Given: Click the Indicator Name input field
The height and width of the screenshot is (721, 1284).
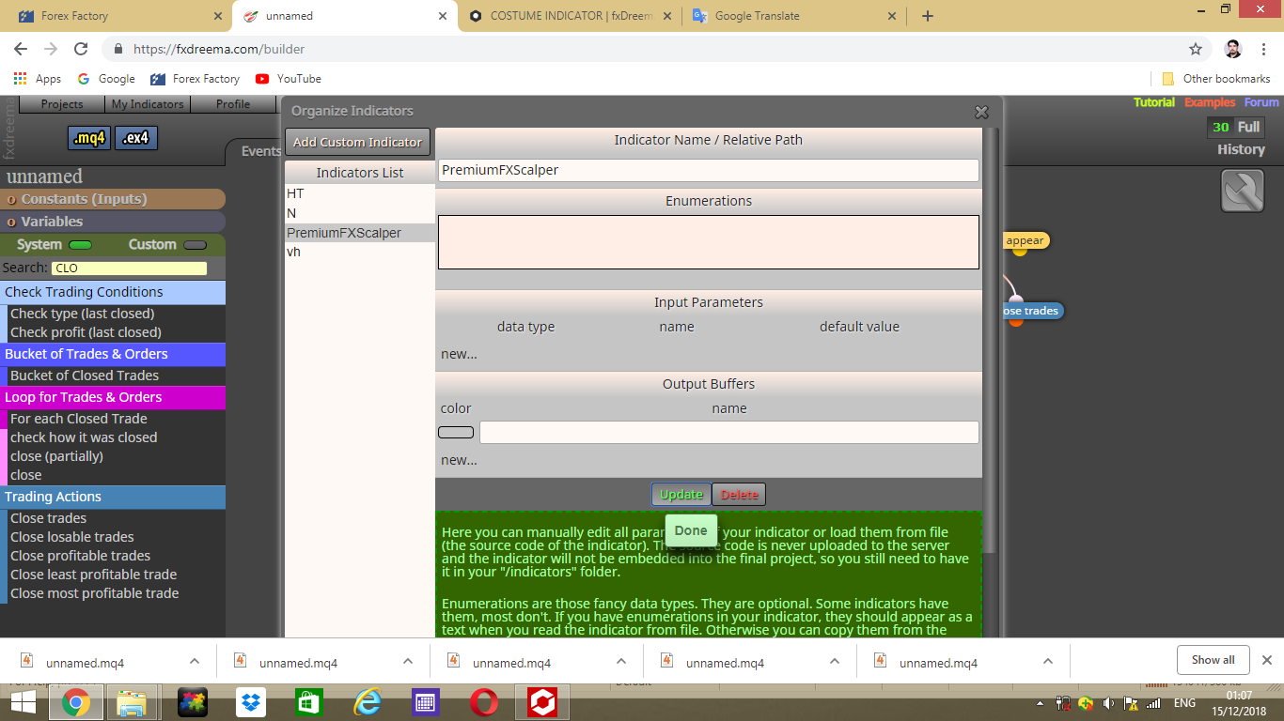Looking at the screenshot, I should pyautogui.click(x=709, y=170).
